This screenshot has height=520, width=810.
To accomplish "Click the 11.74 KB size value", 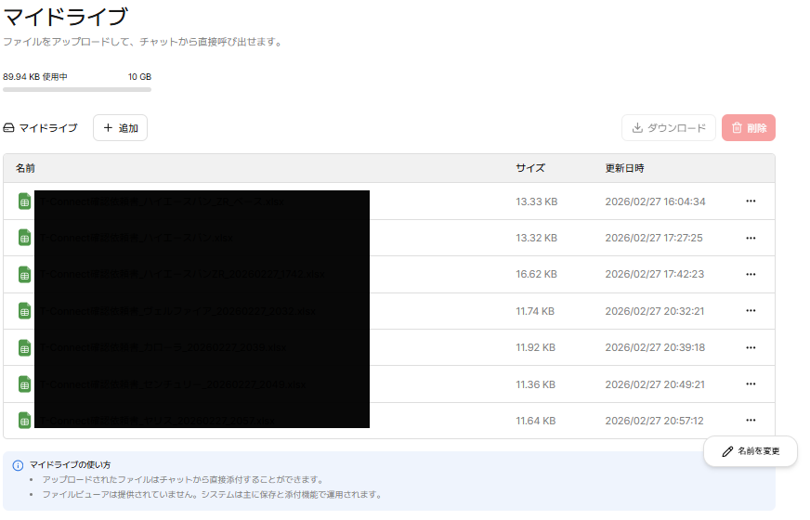I will (535, 311).
